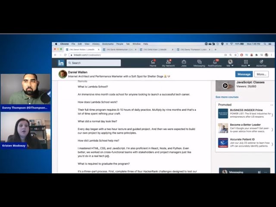Open the Apple menu
The image size is (276, 207).
(x=56, y=44)
